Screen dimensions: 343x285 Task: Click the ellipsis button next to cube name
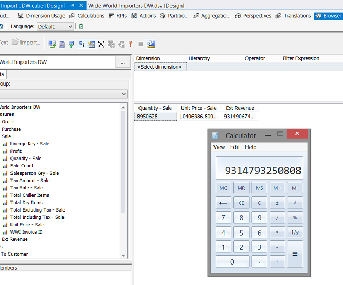(x=123, y=62)
